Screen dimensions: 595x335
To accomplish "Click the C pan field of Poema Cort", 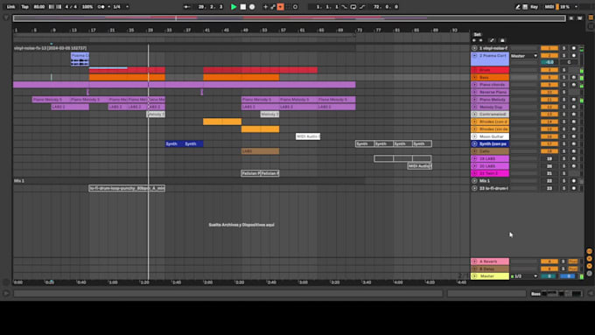I will pyautogui.click(x=569, y=62).
